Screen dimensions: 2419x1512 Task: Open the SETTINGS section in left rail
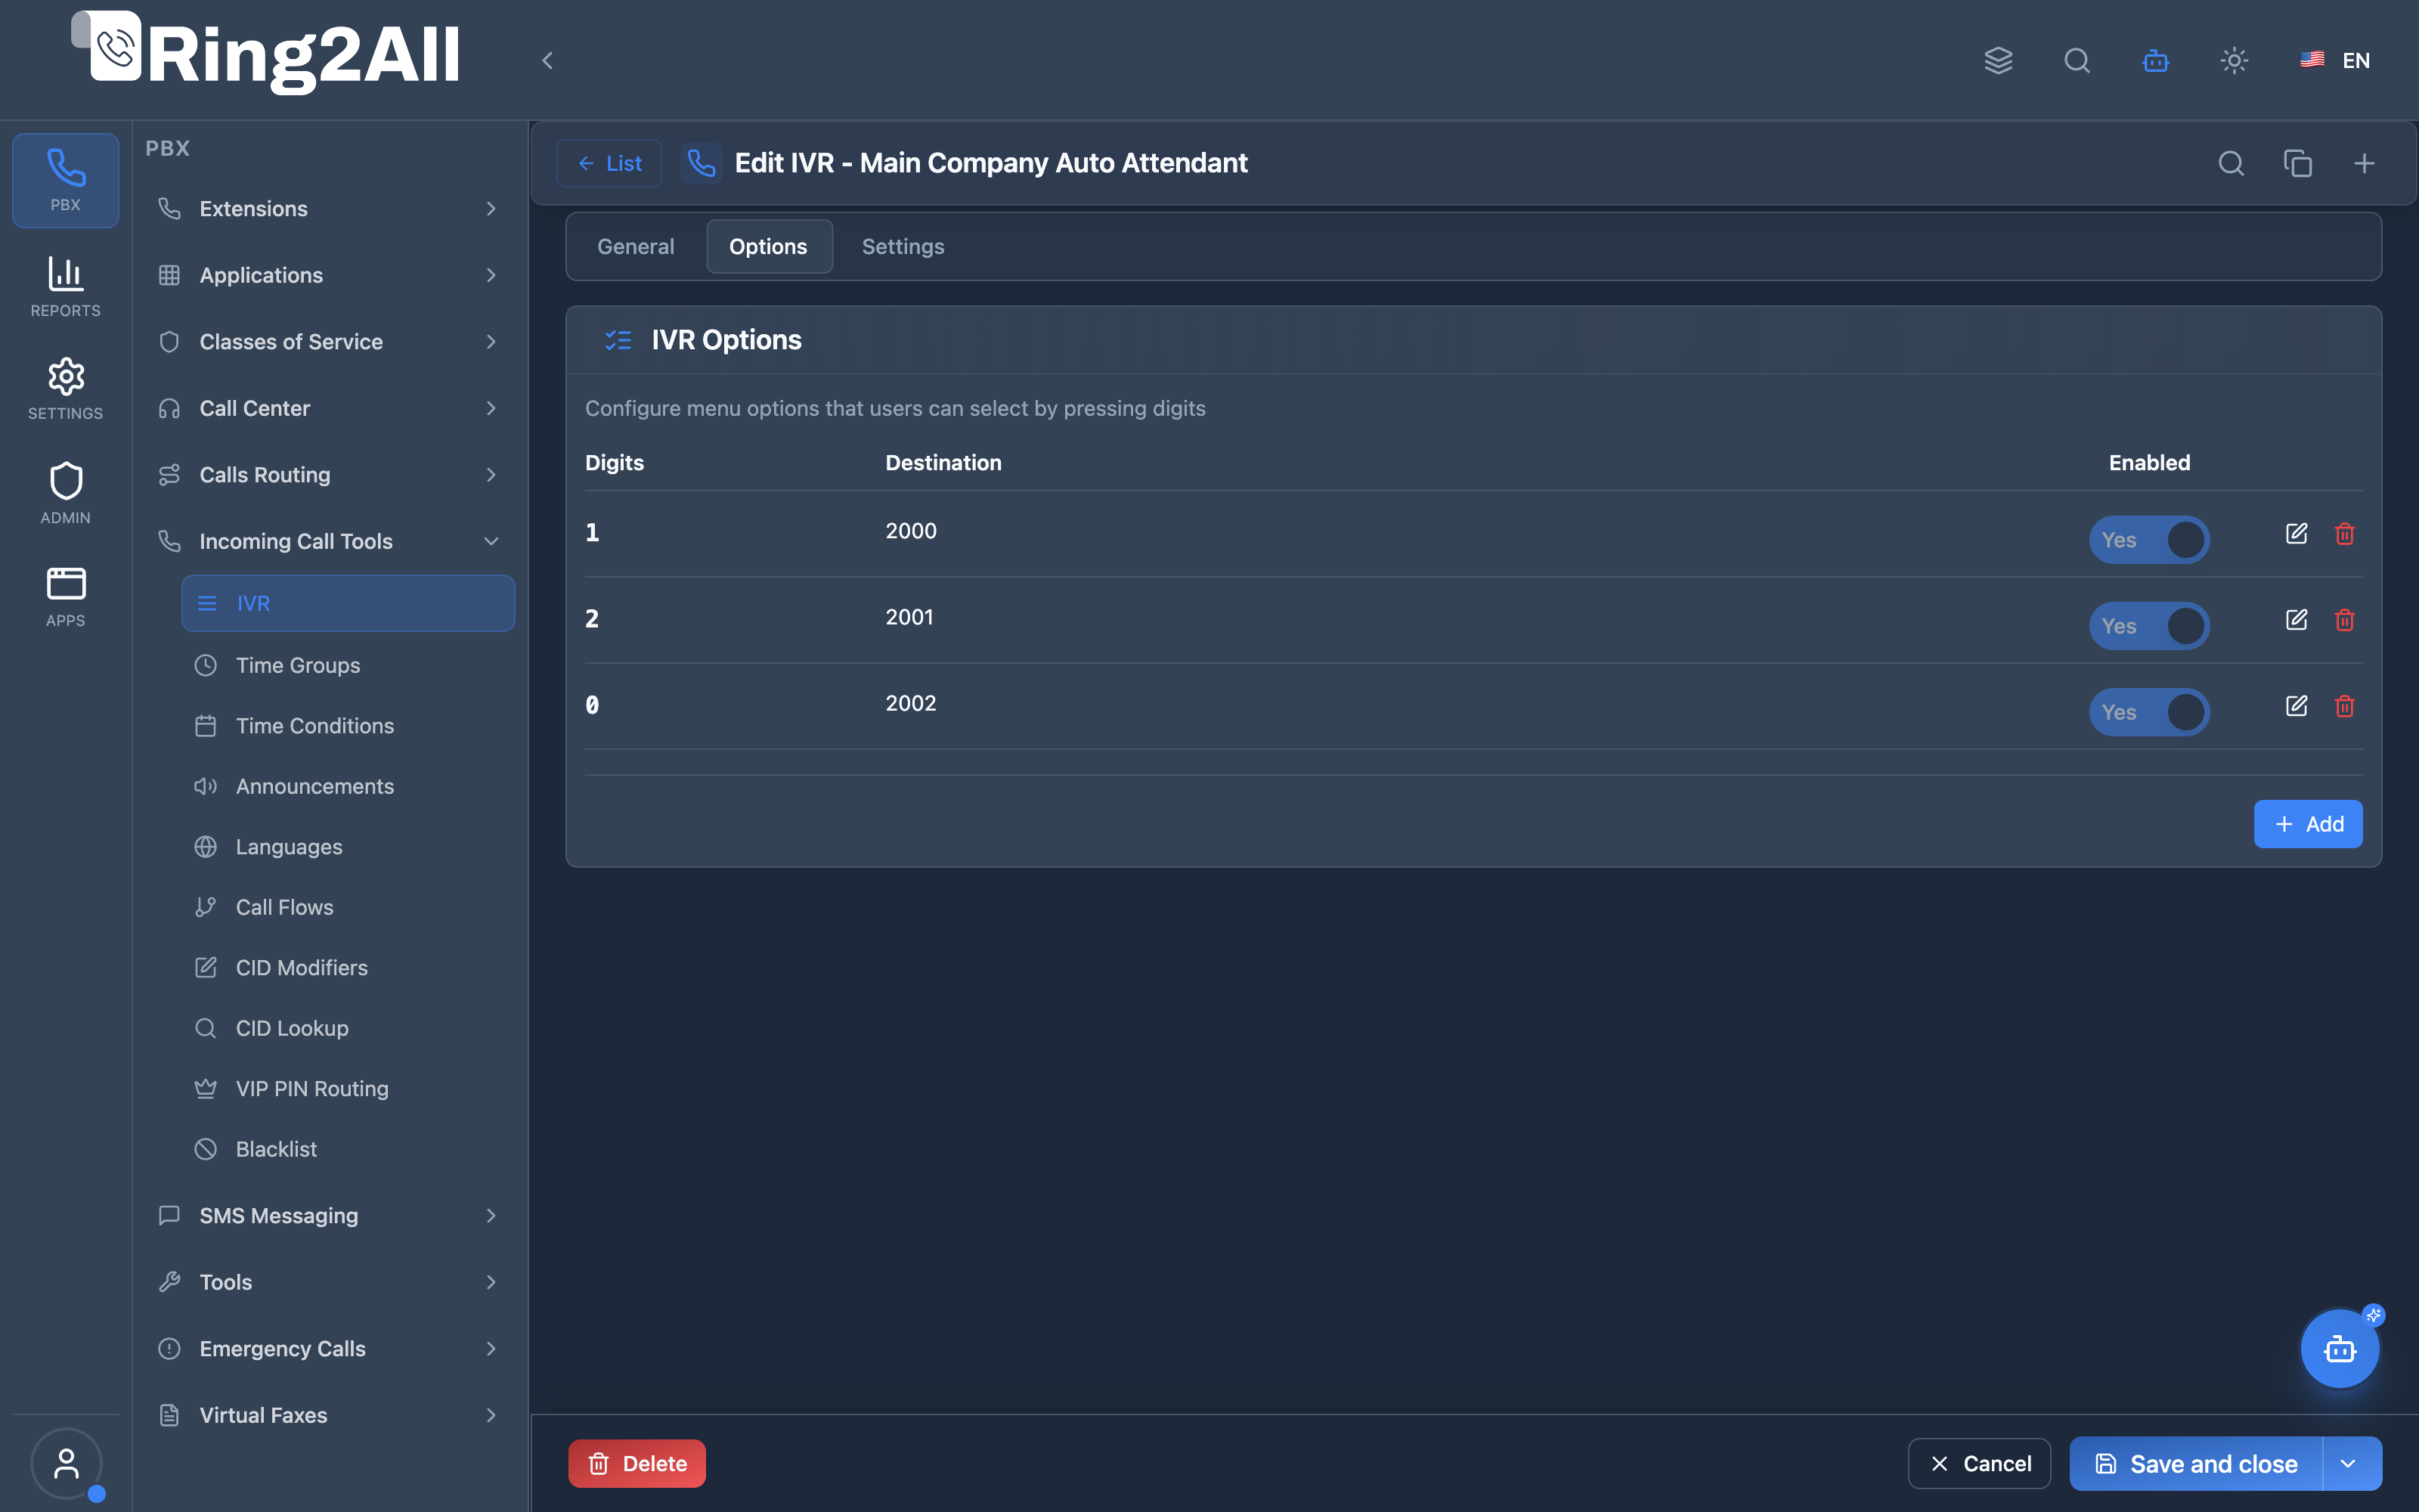(66, 389)
